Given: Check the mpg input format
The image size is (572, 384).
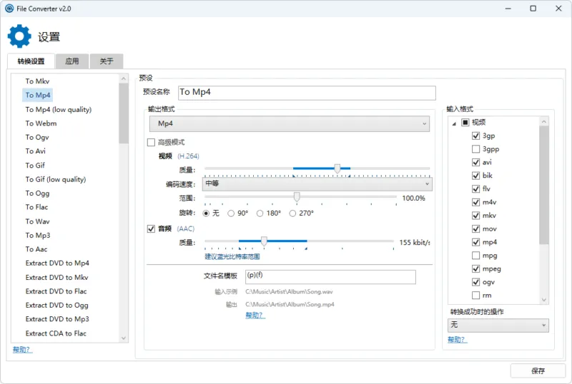Looking at the screenshot, I should (x=475, y=256).
